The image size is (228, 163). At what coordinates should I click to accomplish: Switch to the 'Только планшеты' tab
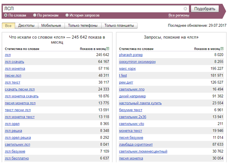click(x=119, y=26)
